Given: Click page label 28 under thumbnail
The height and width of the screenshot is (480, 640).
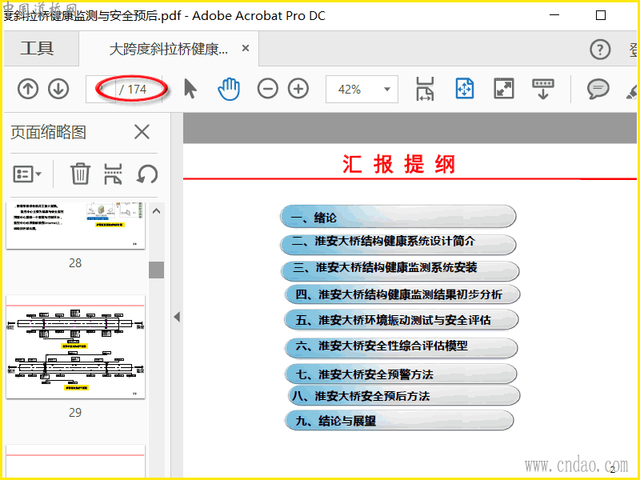Looking at the screenshot, I should pyautogui.click(x=75, y=263).
